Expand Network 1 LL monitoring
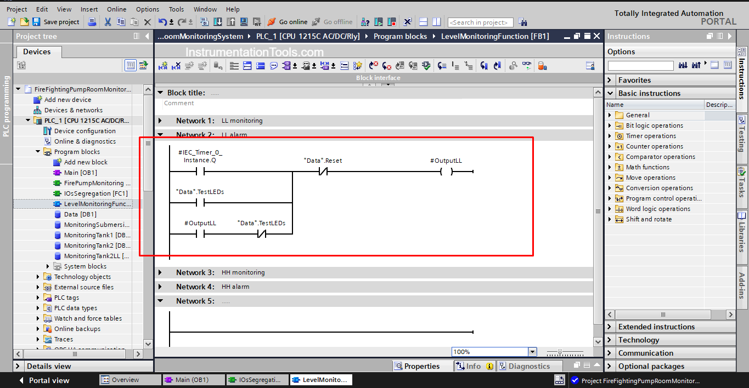 (160, 121)
